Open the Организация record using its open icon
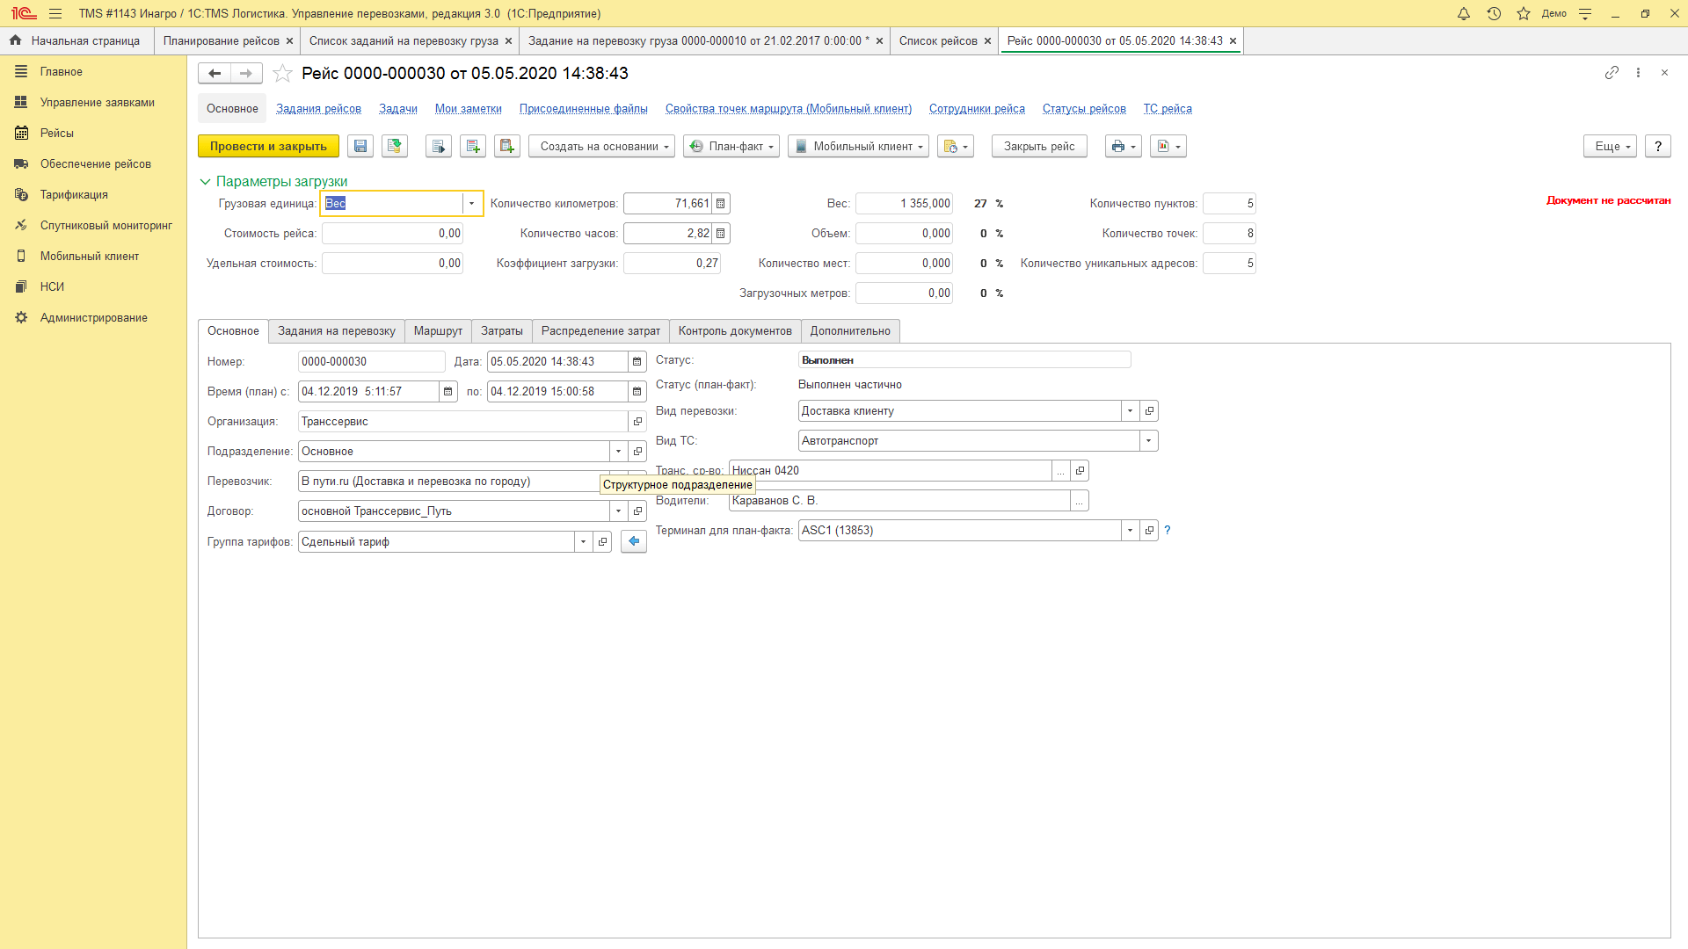Image resolution: width=1688 pixels, height=949 pixels. [637, 422]
